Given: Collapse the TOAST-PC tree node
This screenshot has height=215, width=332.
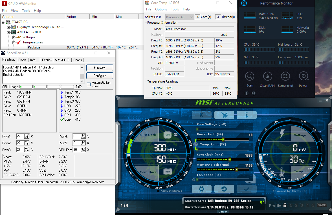Looking at the screenshot, I should [3, 22].
